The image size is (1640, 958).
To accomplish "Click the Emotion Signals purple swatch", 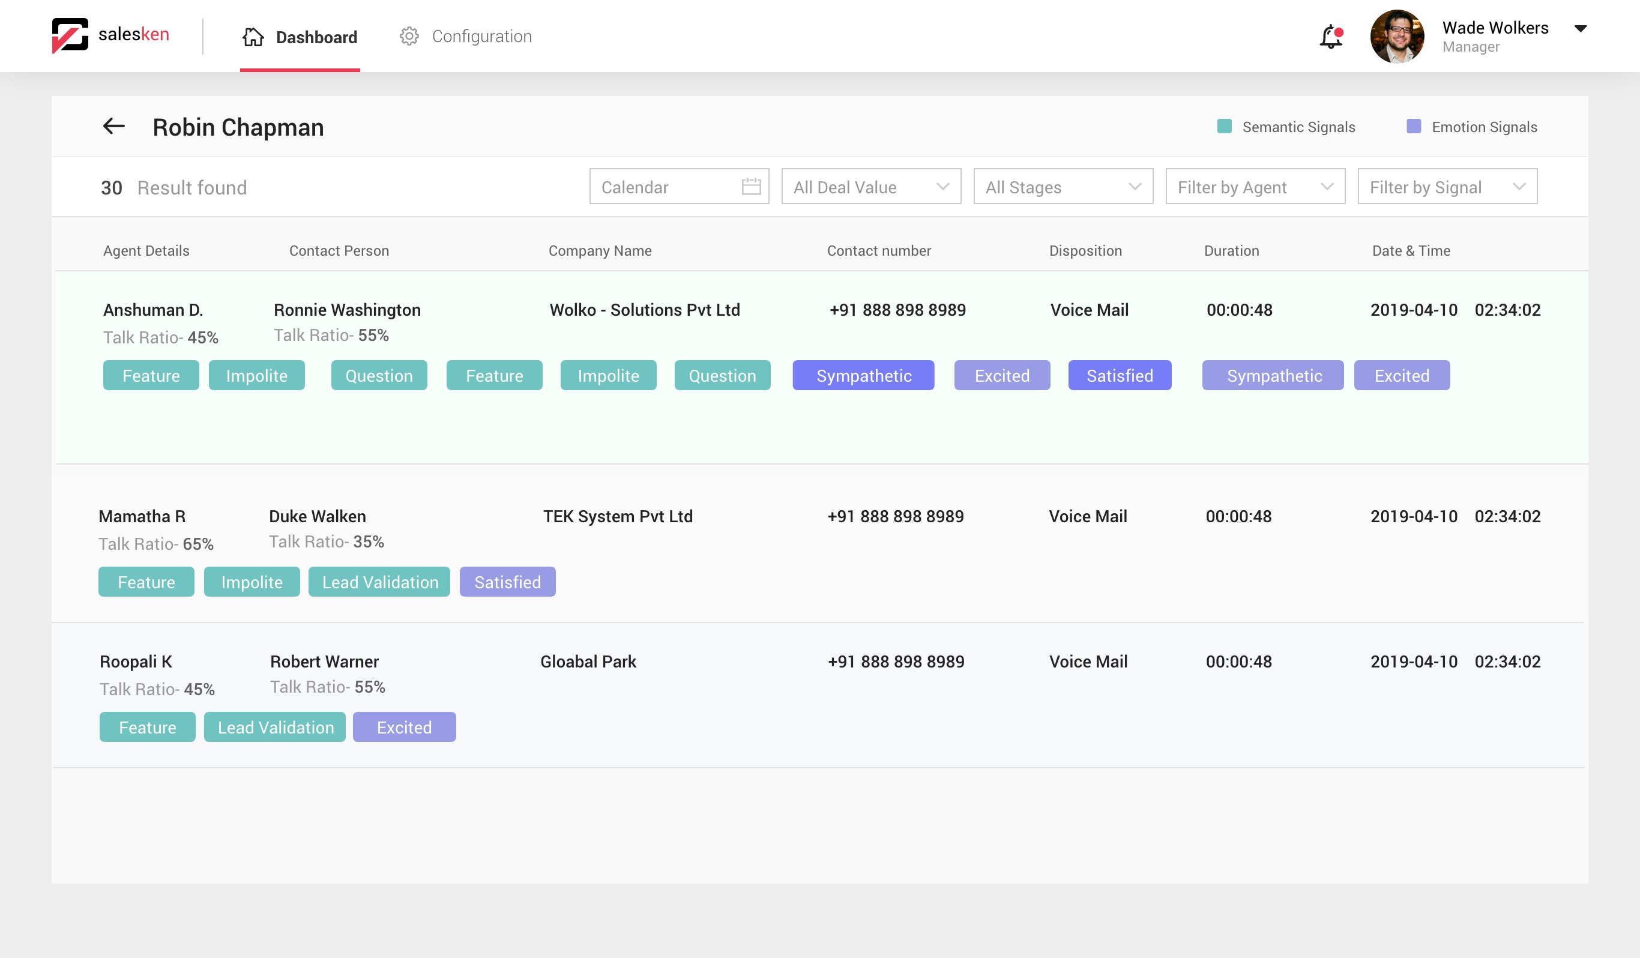I will (x=1414, y=126).
